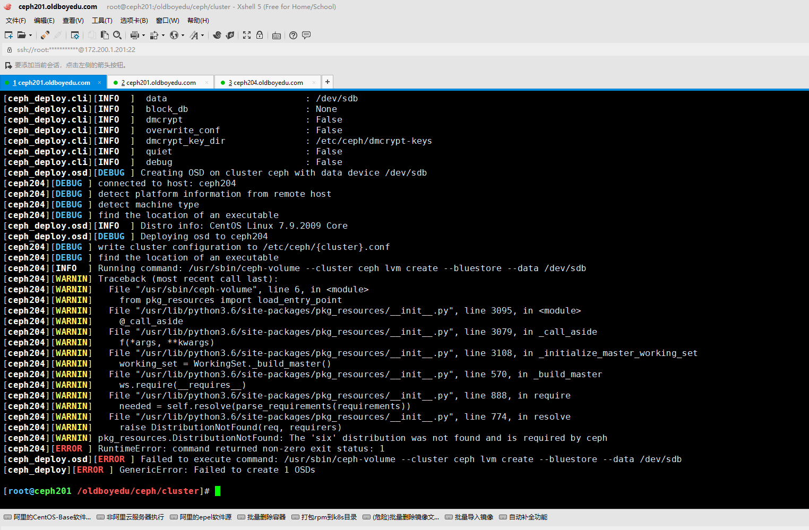The height and width of the screenshot is (530, 809).
Task: Open the virtual keyboard icon
Action: [277, 36]
